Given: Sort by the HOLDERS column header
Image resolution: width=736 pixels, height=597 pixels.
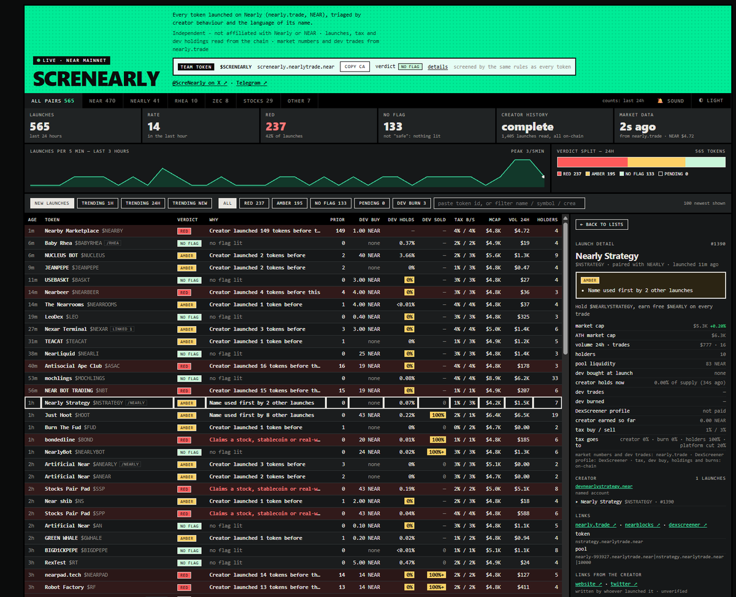Looking at the screenshot, I should click(x=547, y=219).
